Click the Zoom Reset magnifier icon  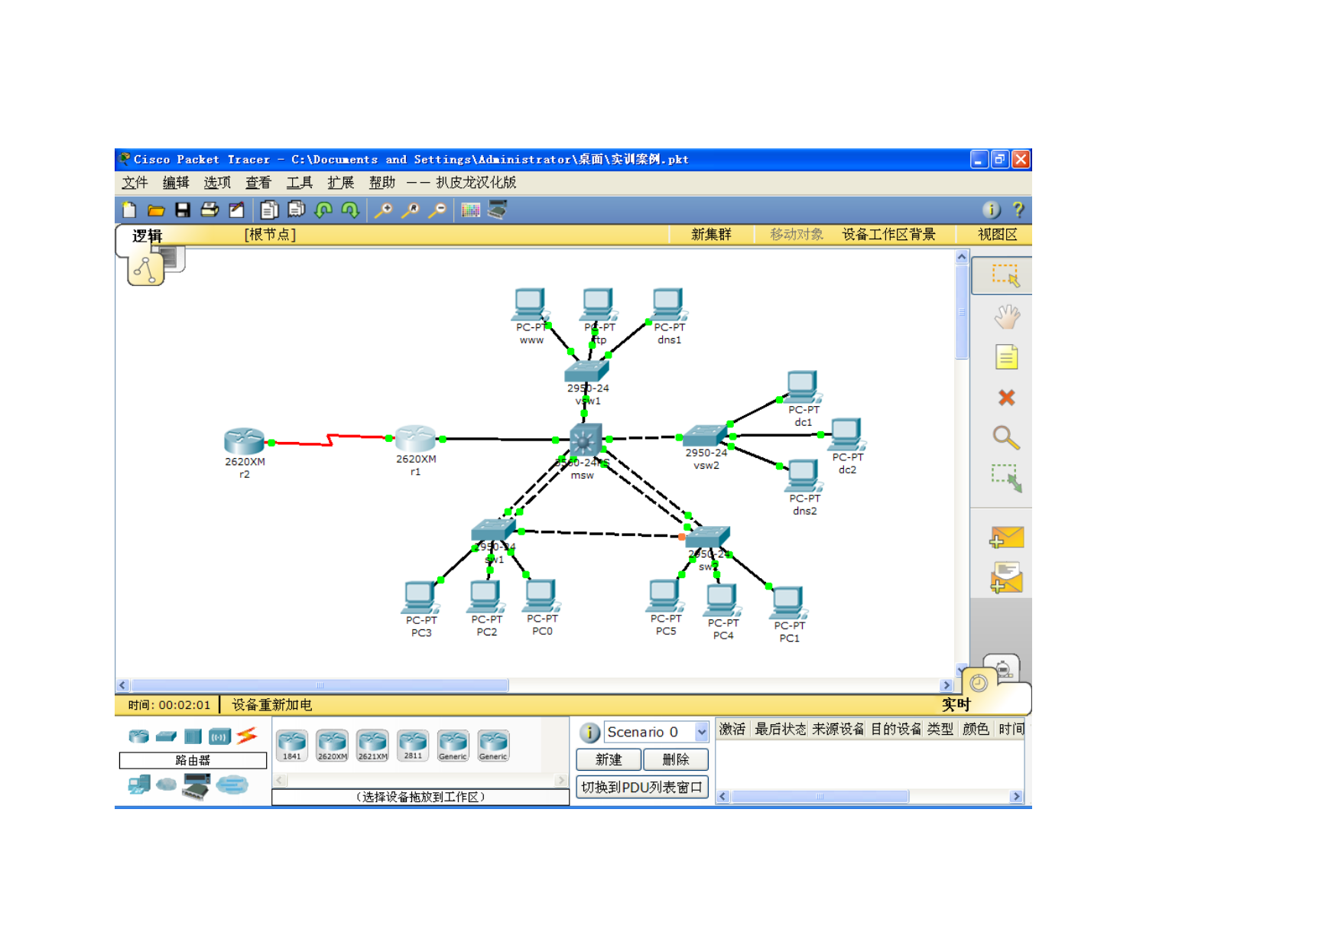(410, 210)
